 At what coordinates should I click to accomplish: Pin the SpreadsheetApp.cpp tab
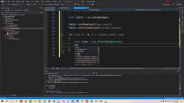click(x=86, y=8)
